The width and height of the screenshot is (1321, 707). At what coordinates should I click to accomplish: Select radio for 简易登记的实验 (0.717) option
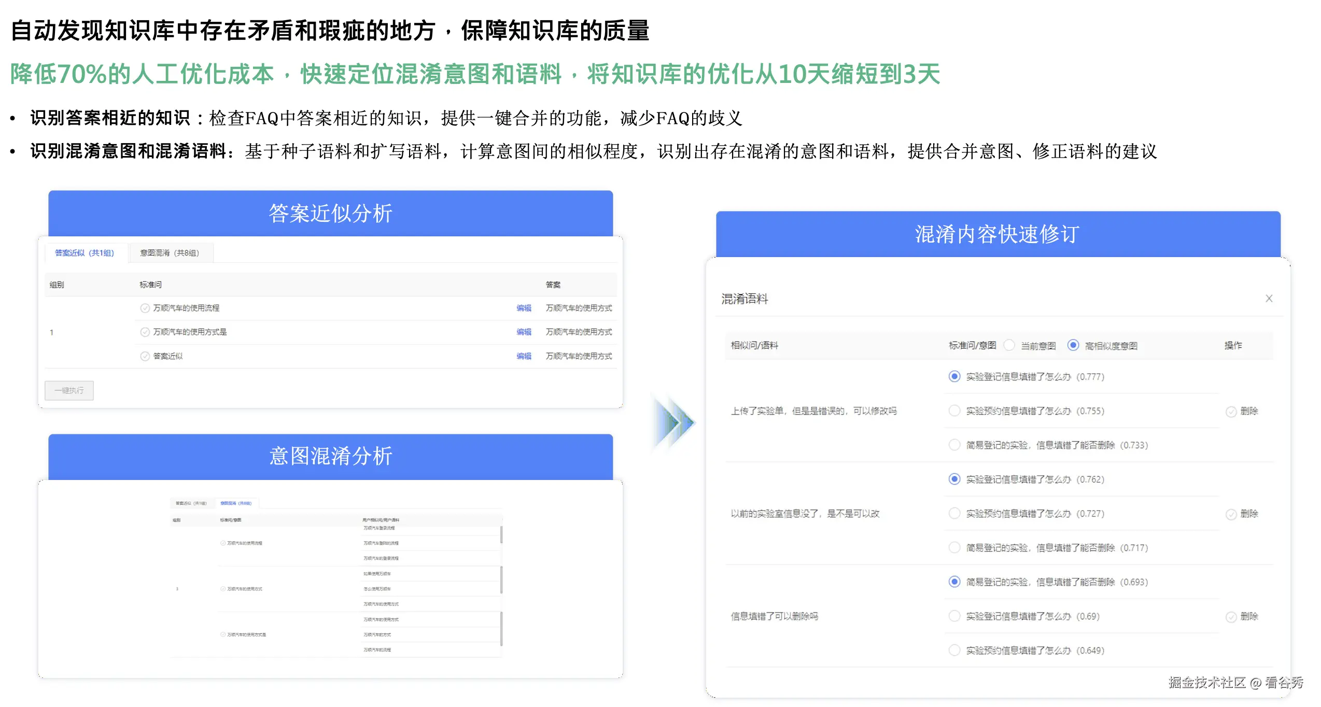point(954,547)
